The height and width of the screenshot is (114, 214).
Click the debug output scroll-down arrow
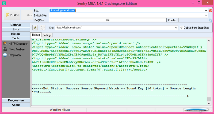209,103
